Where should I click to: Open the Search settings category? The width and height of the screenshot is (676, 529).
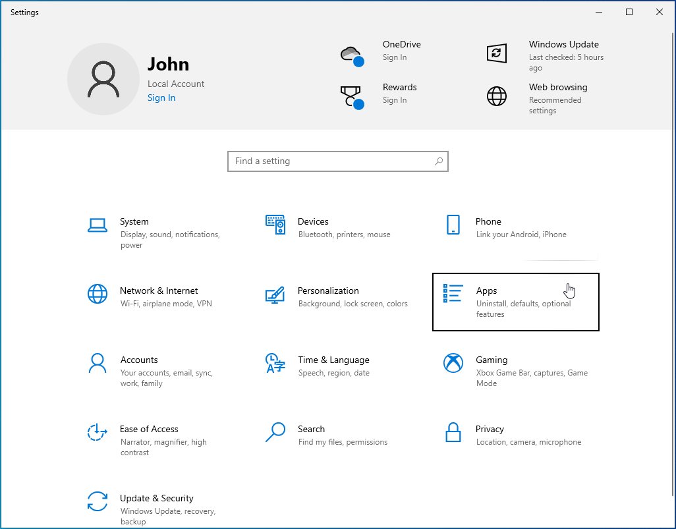coord(311,430)
